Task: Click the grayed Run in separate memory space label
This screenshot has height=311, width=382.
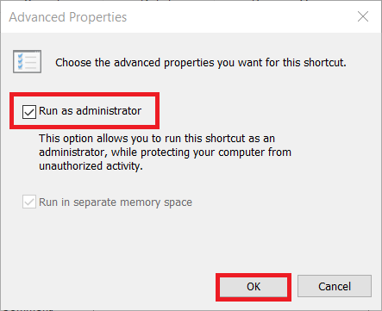Action: click(x=116, y=202)
